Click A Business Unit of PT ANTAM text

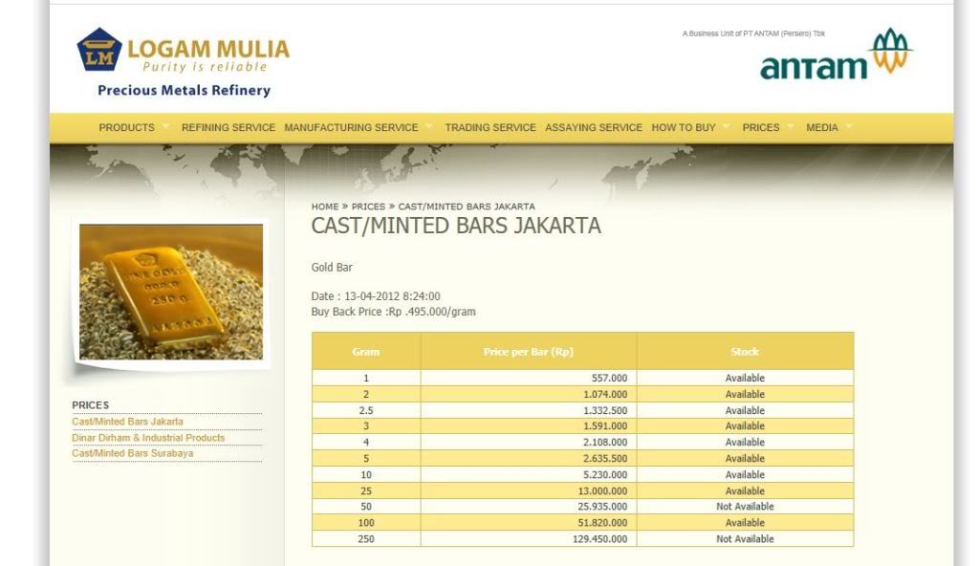753,33
